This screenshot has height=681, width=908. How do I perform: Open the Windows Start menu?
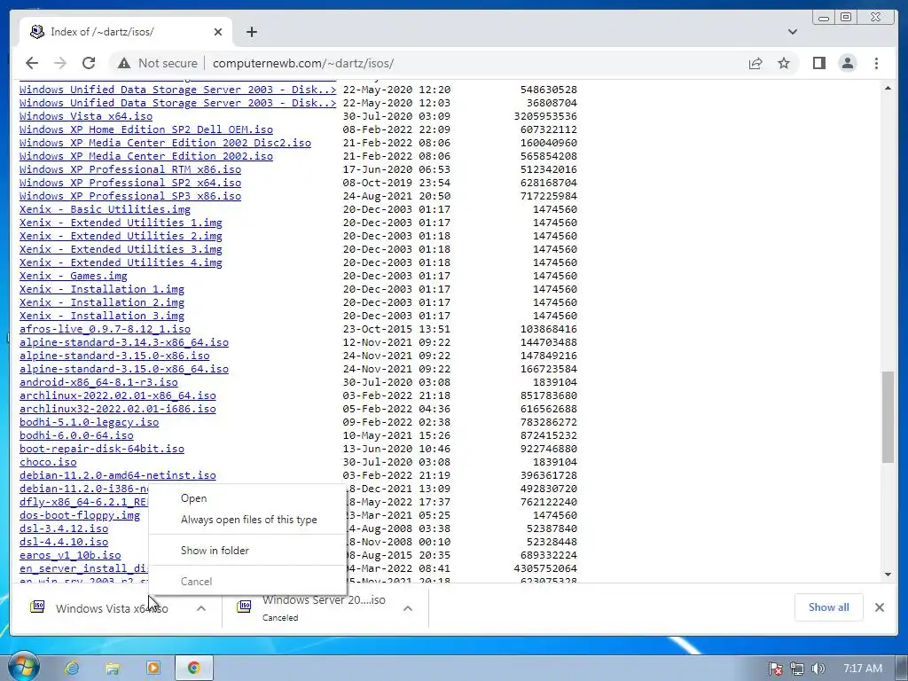coord(24,667)
